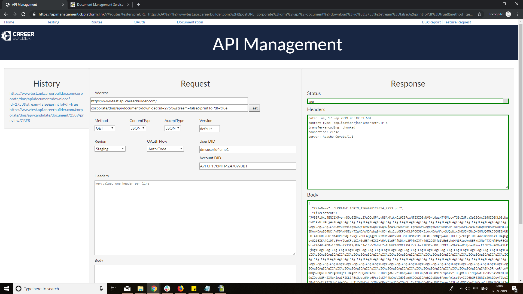Open the notification center
523x294 pixels.
515,289
